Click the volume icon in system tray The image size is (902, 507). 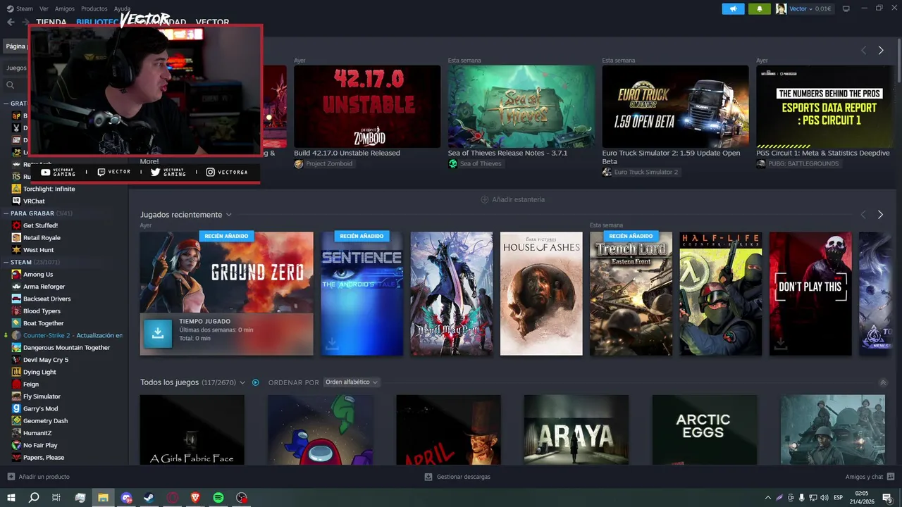[x=824, y=498]
